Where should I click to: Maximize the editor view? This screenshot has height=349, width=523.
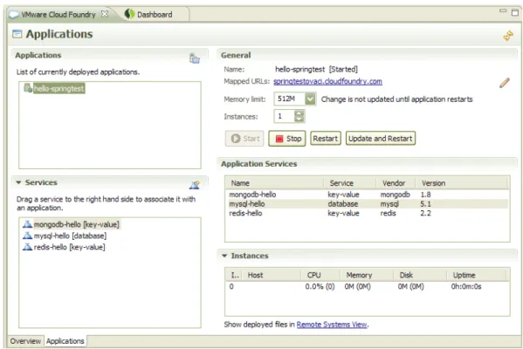pyautogui.click(x=515, y=12)
